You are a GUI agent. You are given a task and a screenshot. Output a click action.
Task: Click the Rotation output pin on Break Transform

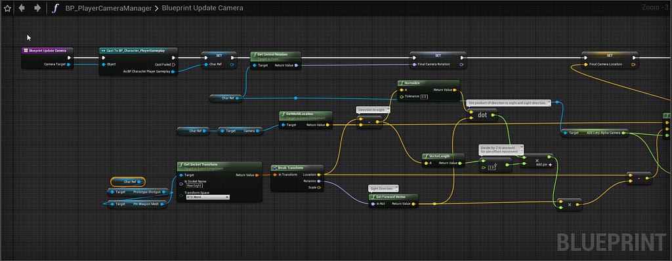(x=319, y=181)
